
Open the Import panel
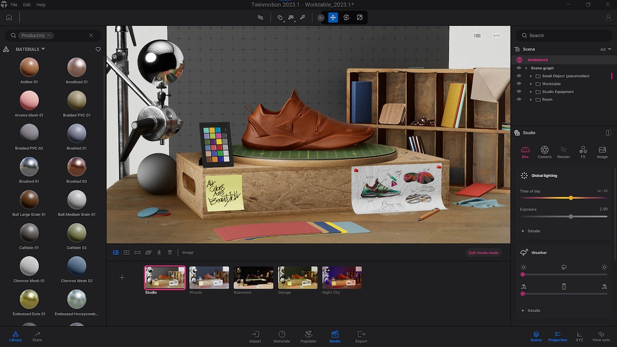(x=255, y=336)
